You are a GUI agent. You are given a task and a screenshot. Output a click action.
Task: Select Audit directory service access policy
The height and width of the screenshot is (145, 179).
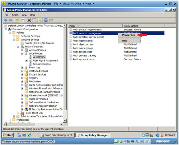tap(88, 37)
